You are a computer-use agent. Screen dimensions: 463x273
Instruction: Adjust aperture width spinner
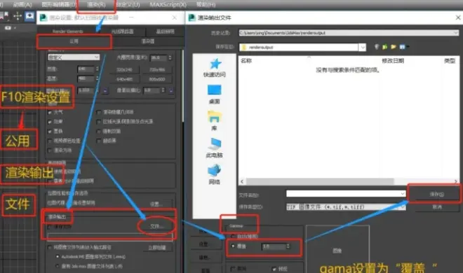tap(170, 57)
